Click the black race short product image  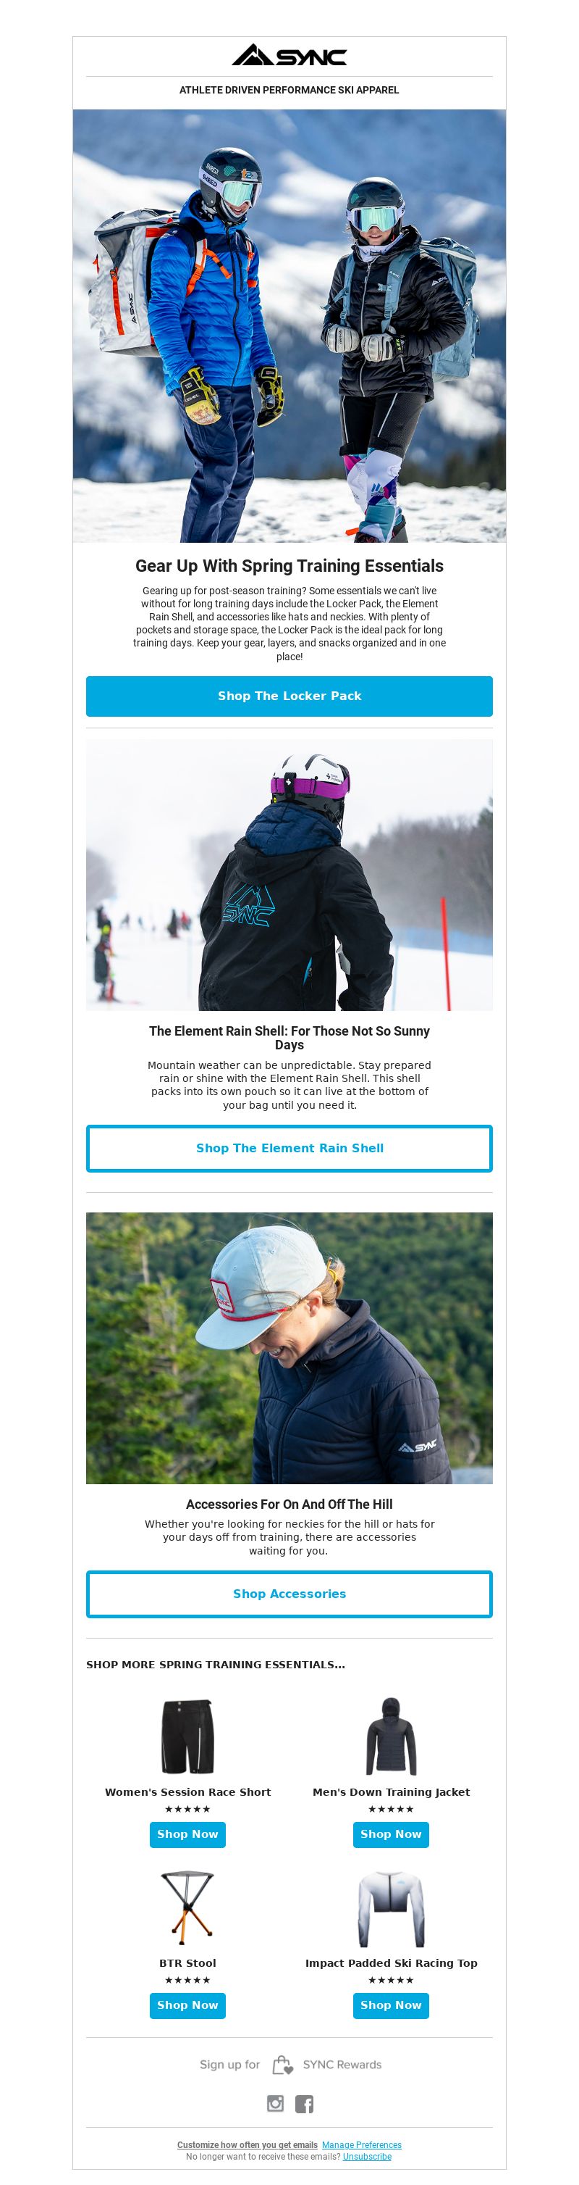coord(188,1736)
